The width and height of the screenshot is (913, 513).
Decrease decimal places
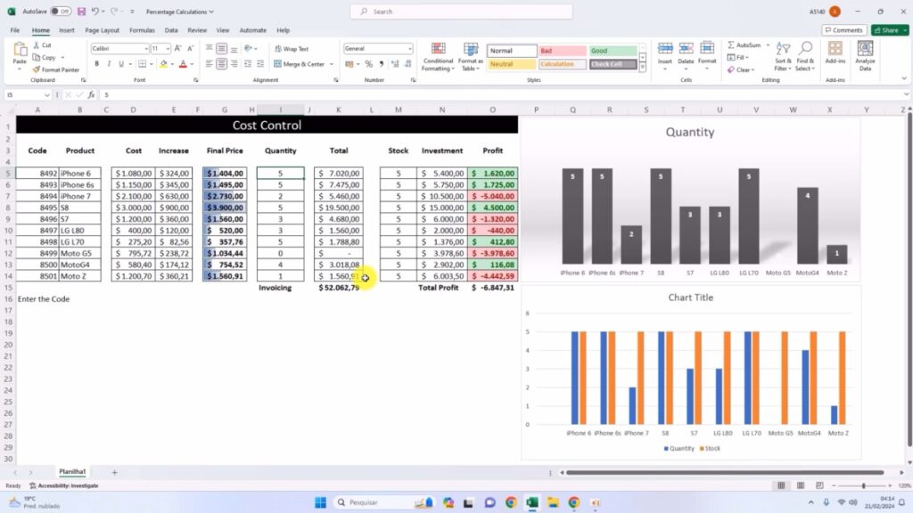[407, 64]
